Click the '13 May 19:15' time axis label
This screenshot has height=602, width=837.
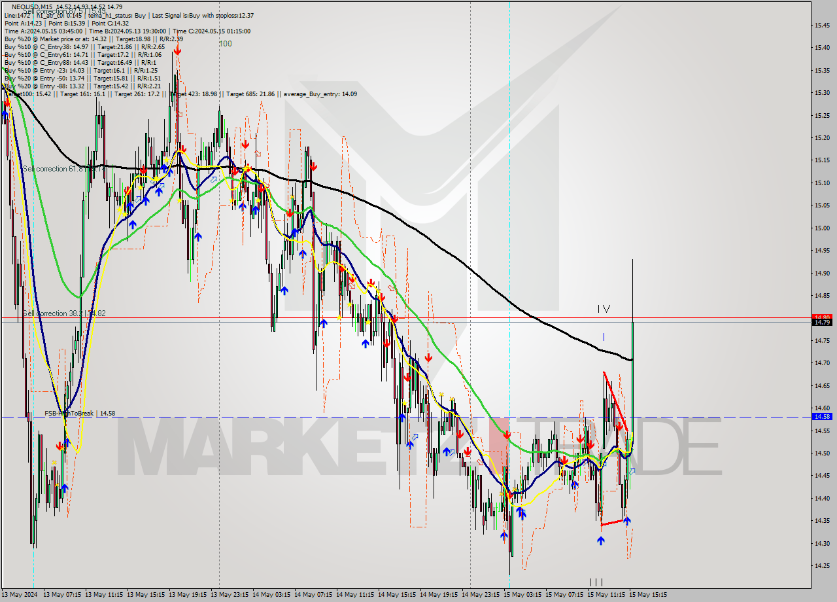tap(188, 595)
